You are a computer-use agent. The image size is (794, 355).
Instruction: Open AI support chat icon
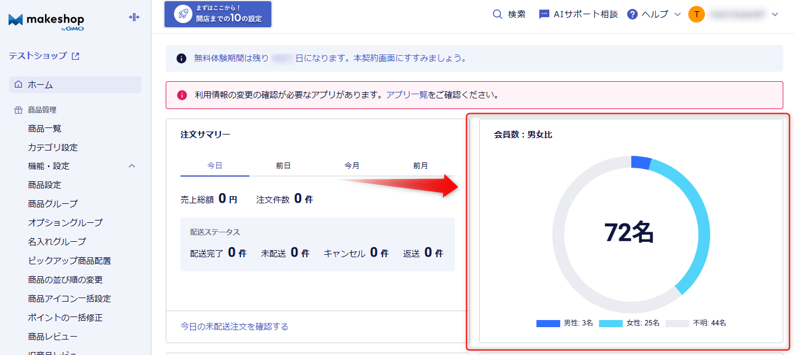coord(544,14)
